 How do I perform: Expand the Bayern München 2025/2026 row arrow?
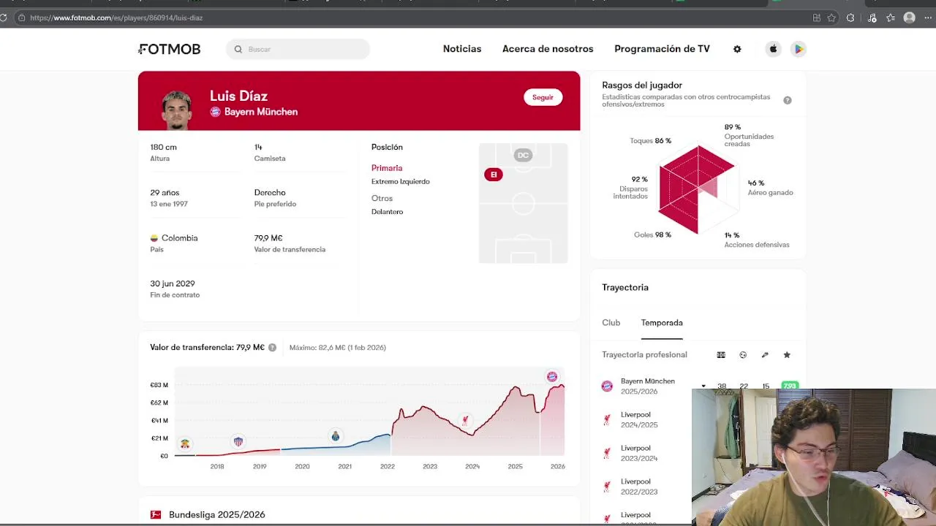tap(703, 386)
